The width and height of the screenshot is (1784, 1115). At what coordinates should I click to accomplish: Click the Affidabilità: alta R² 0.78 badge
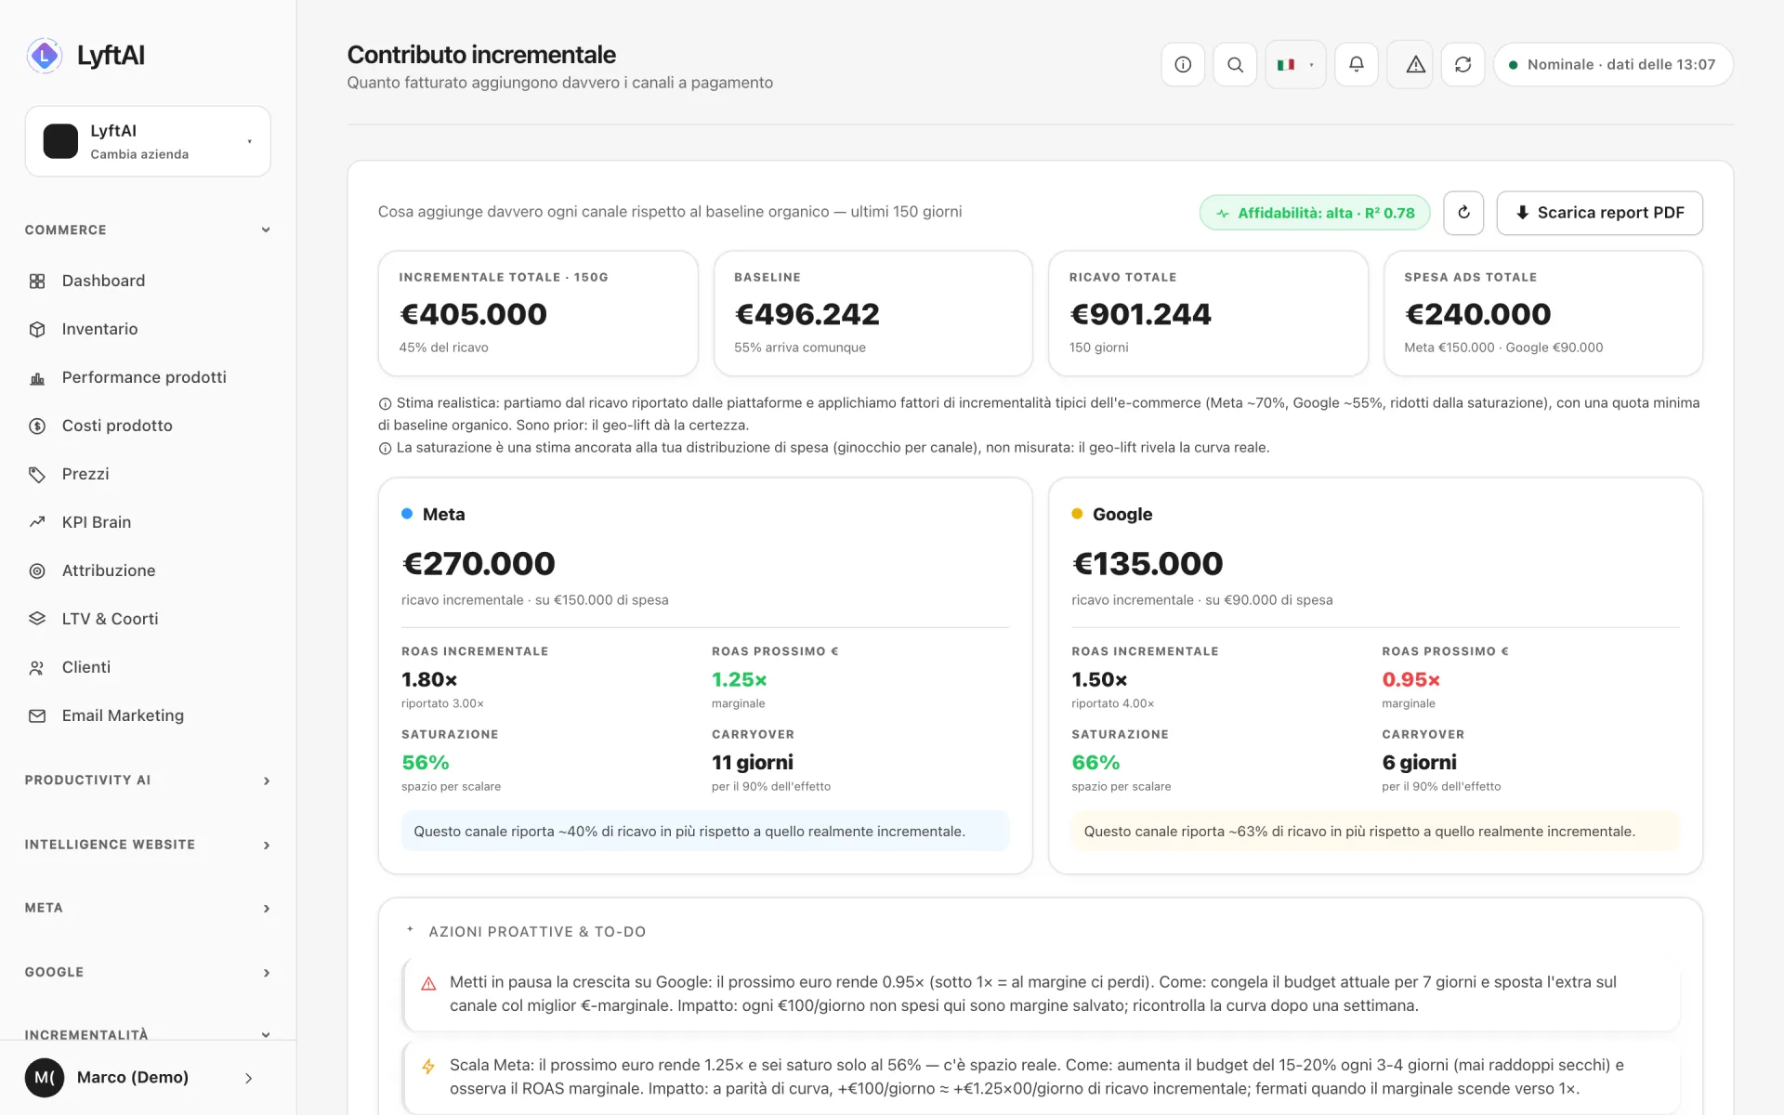tap(1316, 213)
